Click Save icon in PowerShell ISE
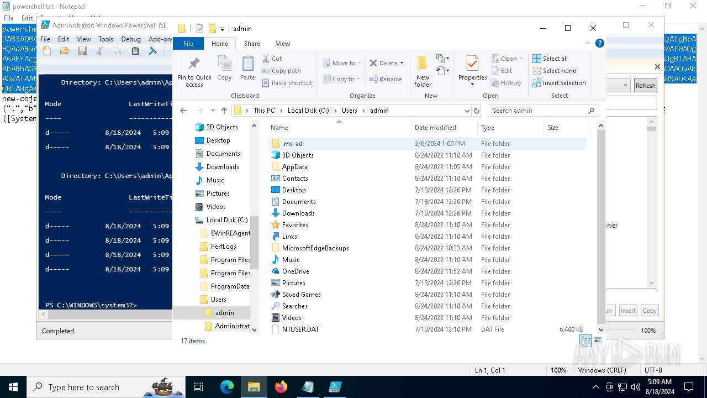The width and height of the screenshot is (707, 398). pyautogui.click(x=82, y=51)
